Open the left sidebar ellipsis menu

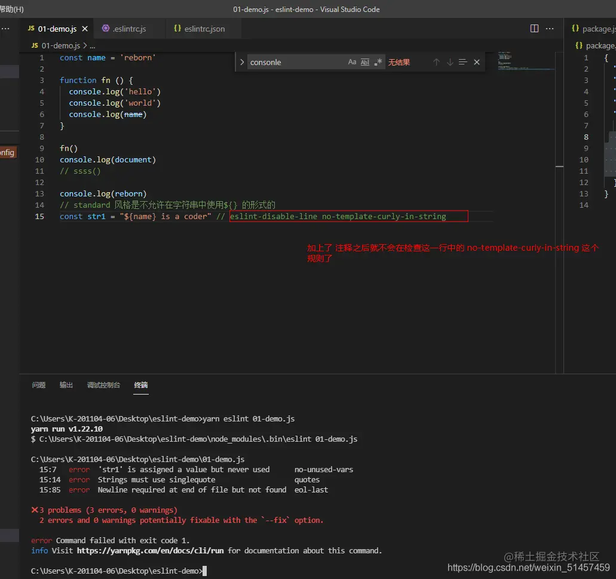[x=5, y=28]
